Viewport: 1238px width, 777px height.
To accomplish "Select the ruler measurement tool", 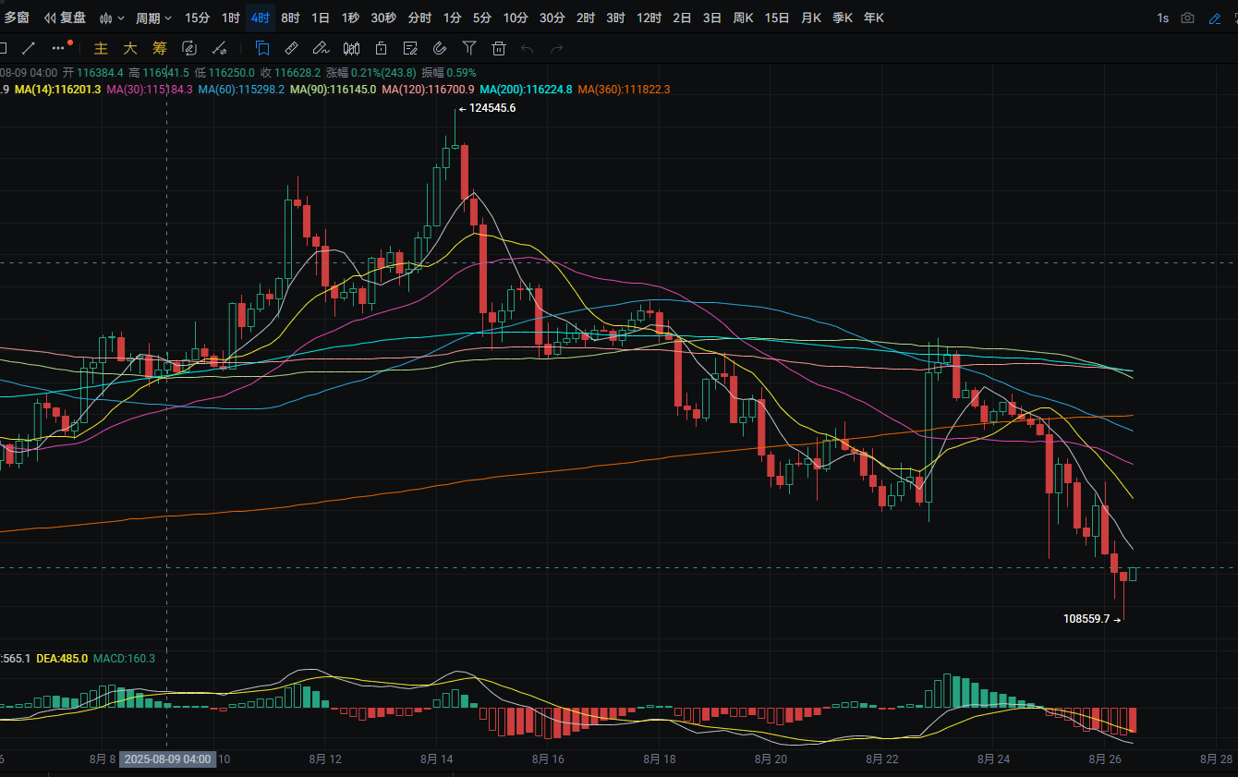I will (291, 48).
